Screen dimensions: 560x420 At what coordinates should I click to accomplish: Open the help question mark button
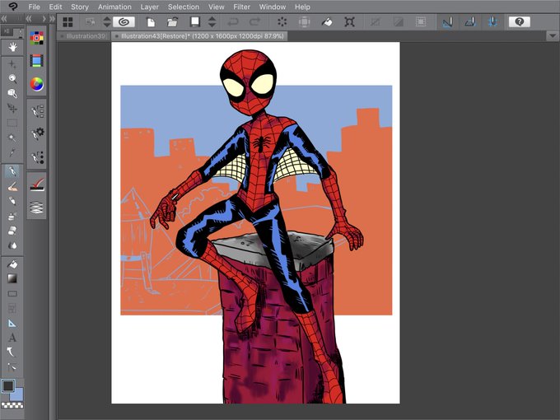pyautogui.click(x=519, y=22)
